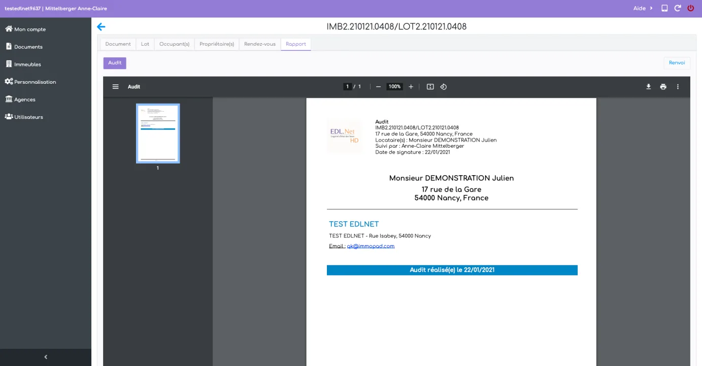Print the Audit PDF document
Viewport: 702px width, 366px height.
point(663,87)
